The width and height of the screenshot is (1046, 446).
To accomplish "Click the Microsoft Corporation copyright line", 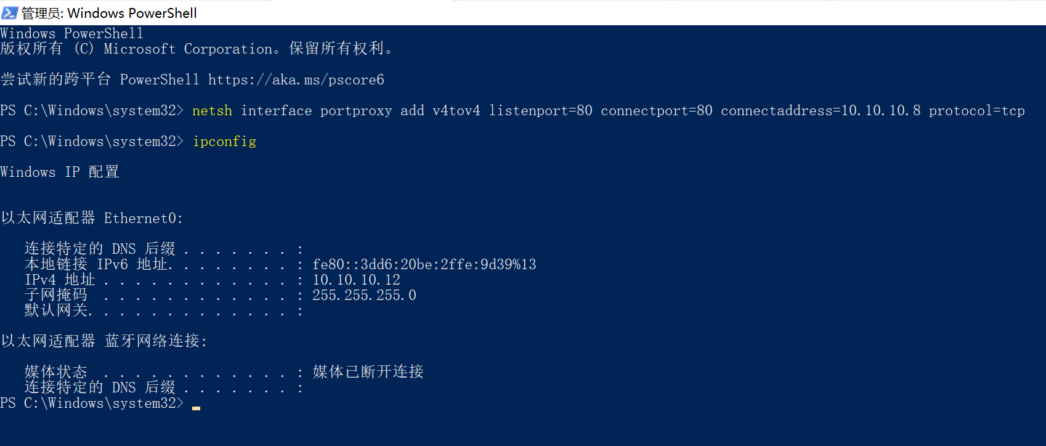I will pyautogui.click(x=196, y=49).
